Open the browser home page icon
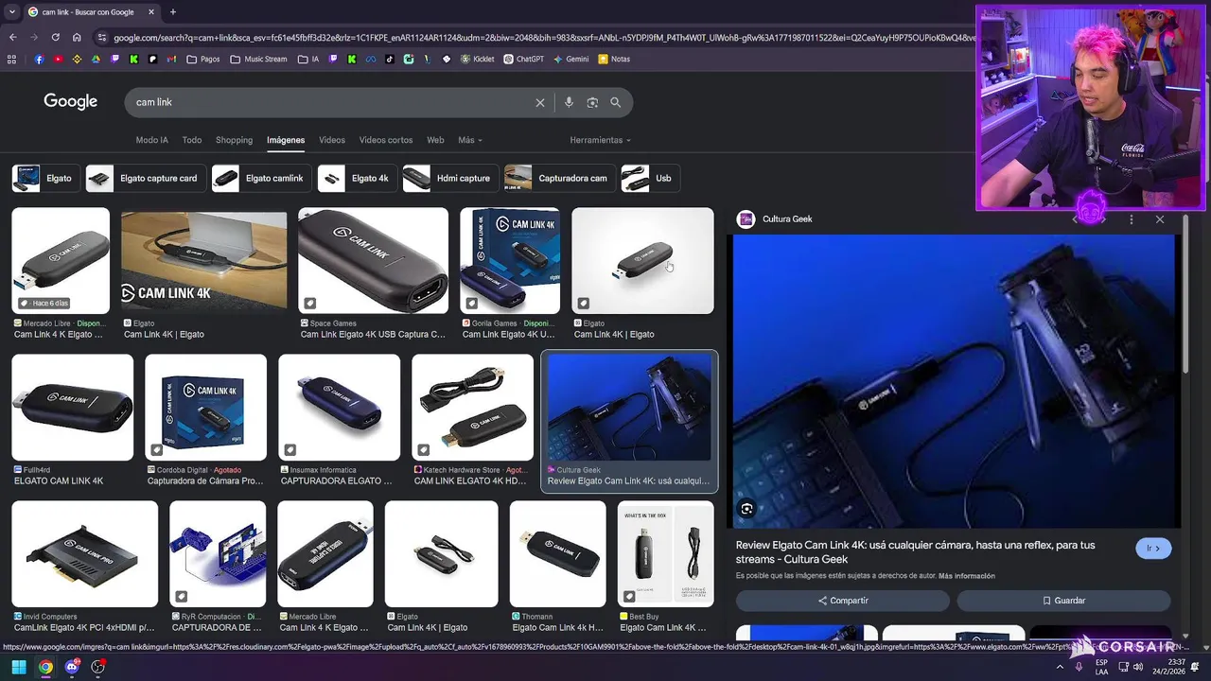Screen dimensions: 1211x681 click(x=77, y=38)
